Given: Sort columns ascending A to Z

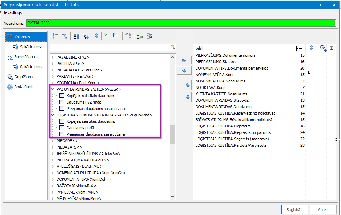Looking at the screenshot, I should coord(77,36).
